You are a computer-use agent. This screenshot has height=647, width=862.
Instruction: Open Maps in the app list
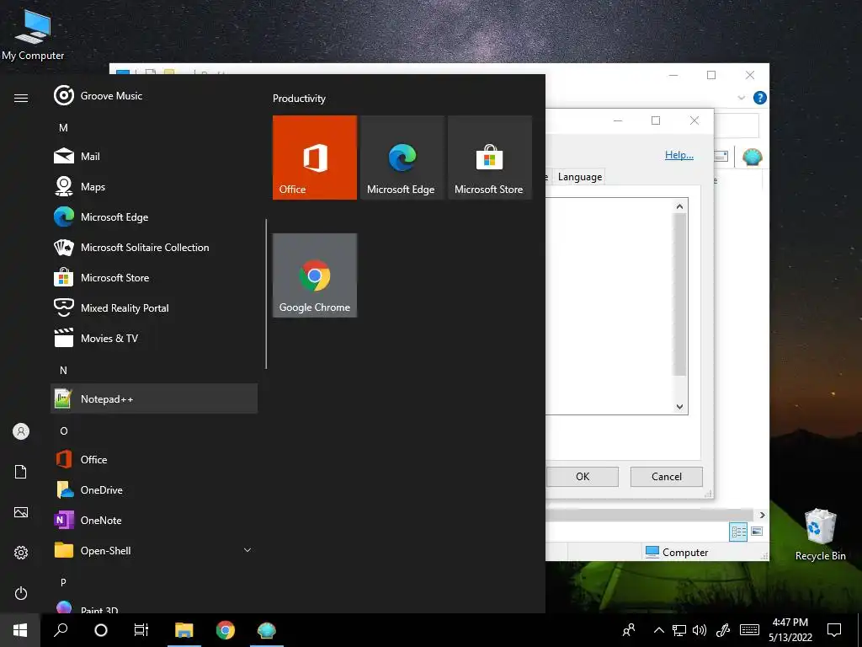tap(154, 186)
